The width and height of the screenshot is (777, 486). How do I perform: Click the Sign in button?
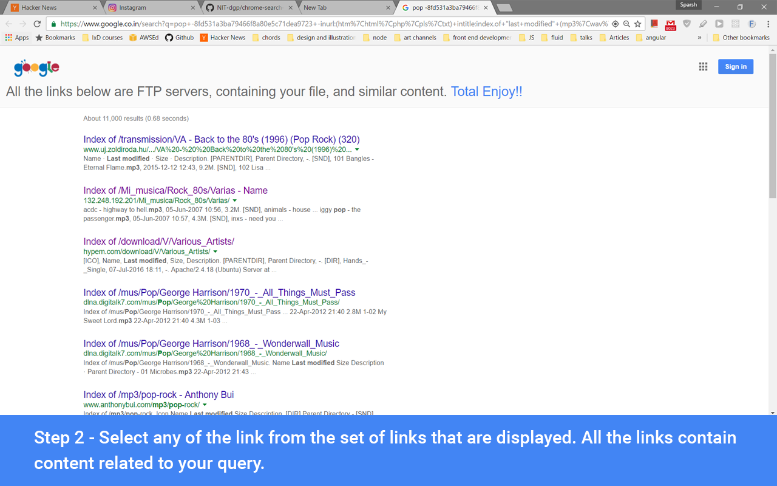click(736, 67)
